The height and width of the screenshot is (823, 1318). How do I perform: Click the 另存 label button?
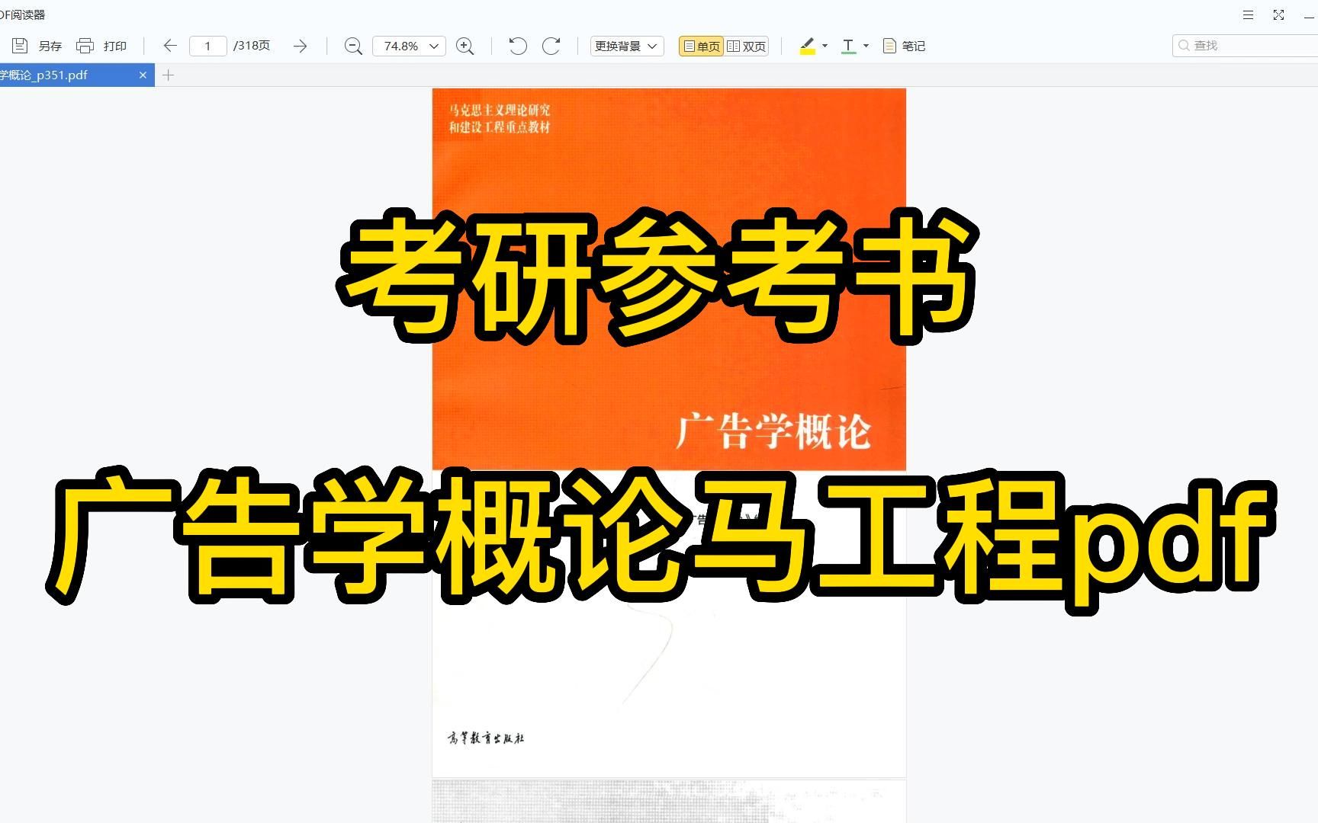tap(50, 46)
